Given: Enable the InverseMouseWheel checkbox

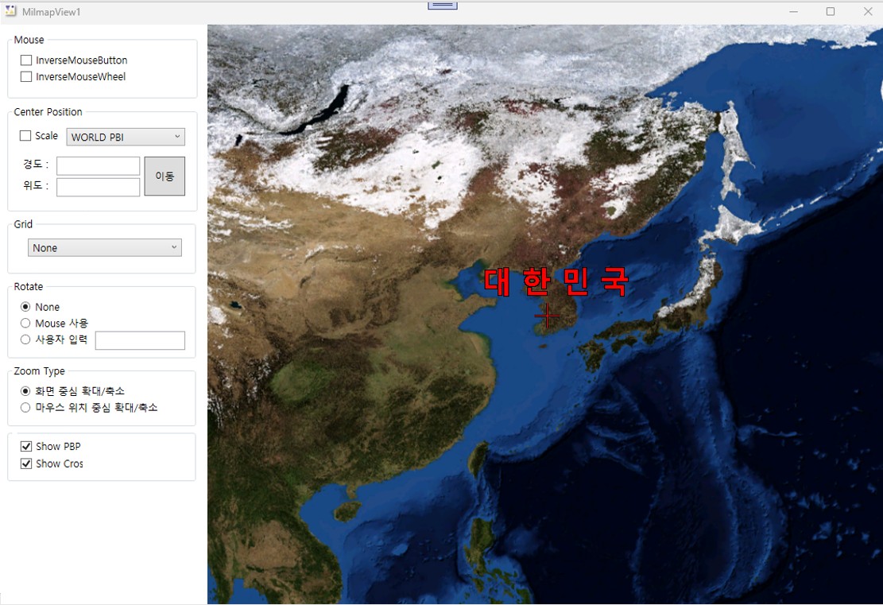Looking at the screenshot, I should click(x=26, y=76).
